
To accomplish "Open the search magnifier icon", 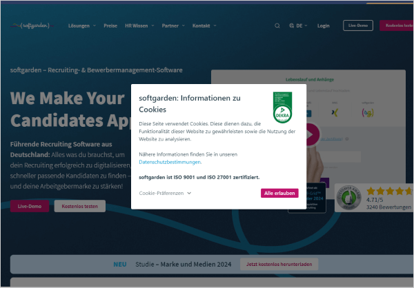I will point(277,25).
